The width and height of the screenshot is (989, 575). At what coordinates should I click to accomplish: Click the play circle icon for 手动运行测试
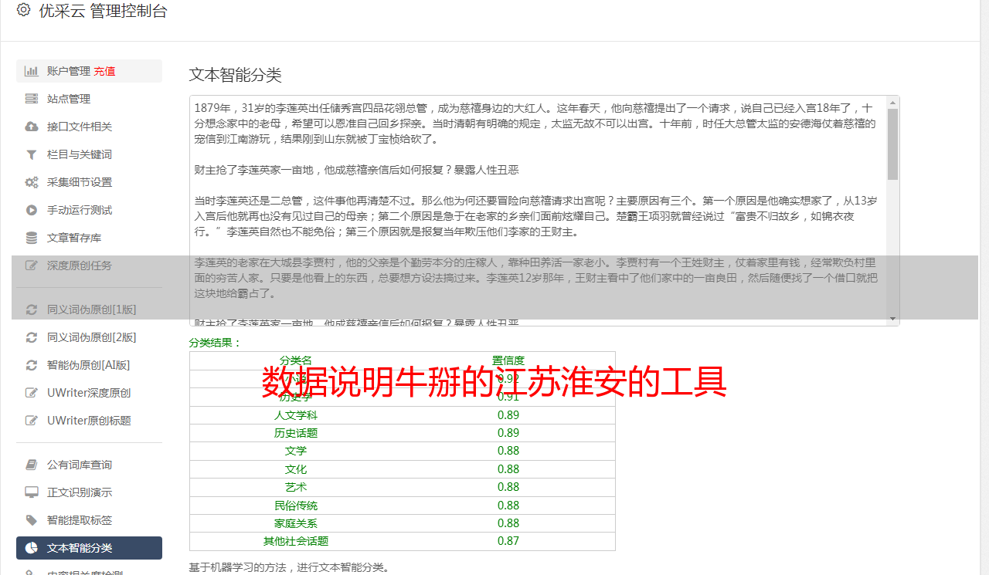[31, 210]
